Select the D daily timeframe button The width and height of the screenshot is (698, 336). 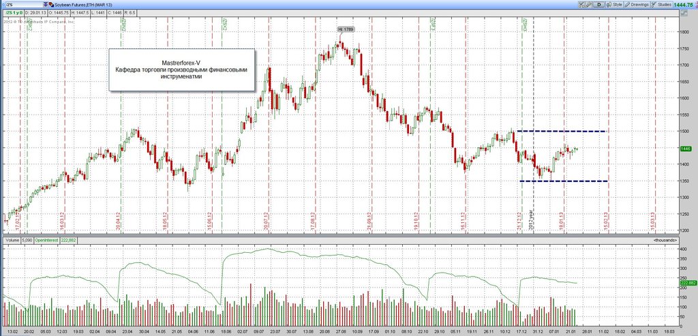pyautogui.click(x=599, y=4)
